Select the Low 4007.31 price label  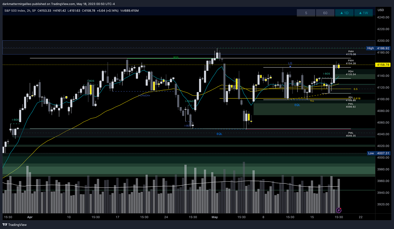(x=378, y=153)
